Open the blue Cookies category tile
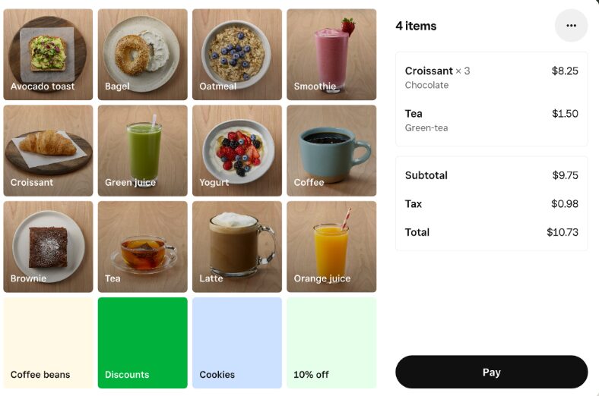The width and height of the screenshot is (599, 396). coord(237,343)
